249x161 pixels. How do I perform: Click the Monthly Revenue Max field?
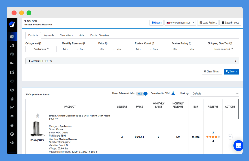[x=86, y=49]
